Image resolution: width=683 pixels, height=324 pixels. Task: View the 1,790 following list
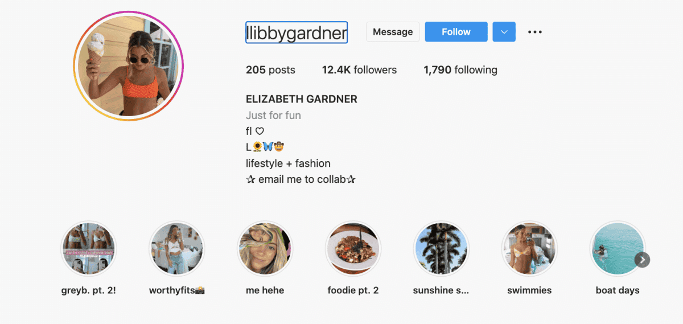click(x=460, y=70)
